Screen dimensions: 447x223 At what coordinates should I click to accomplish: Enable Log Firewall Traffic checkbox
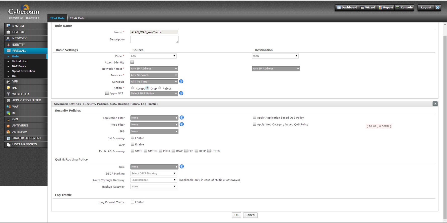click(133, 202)
